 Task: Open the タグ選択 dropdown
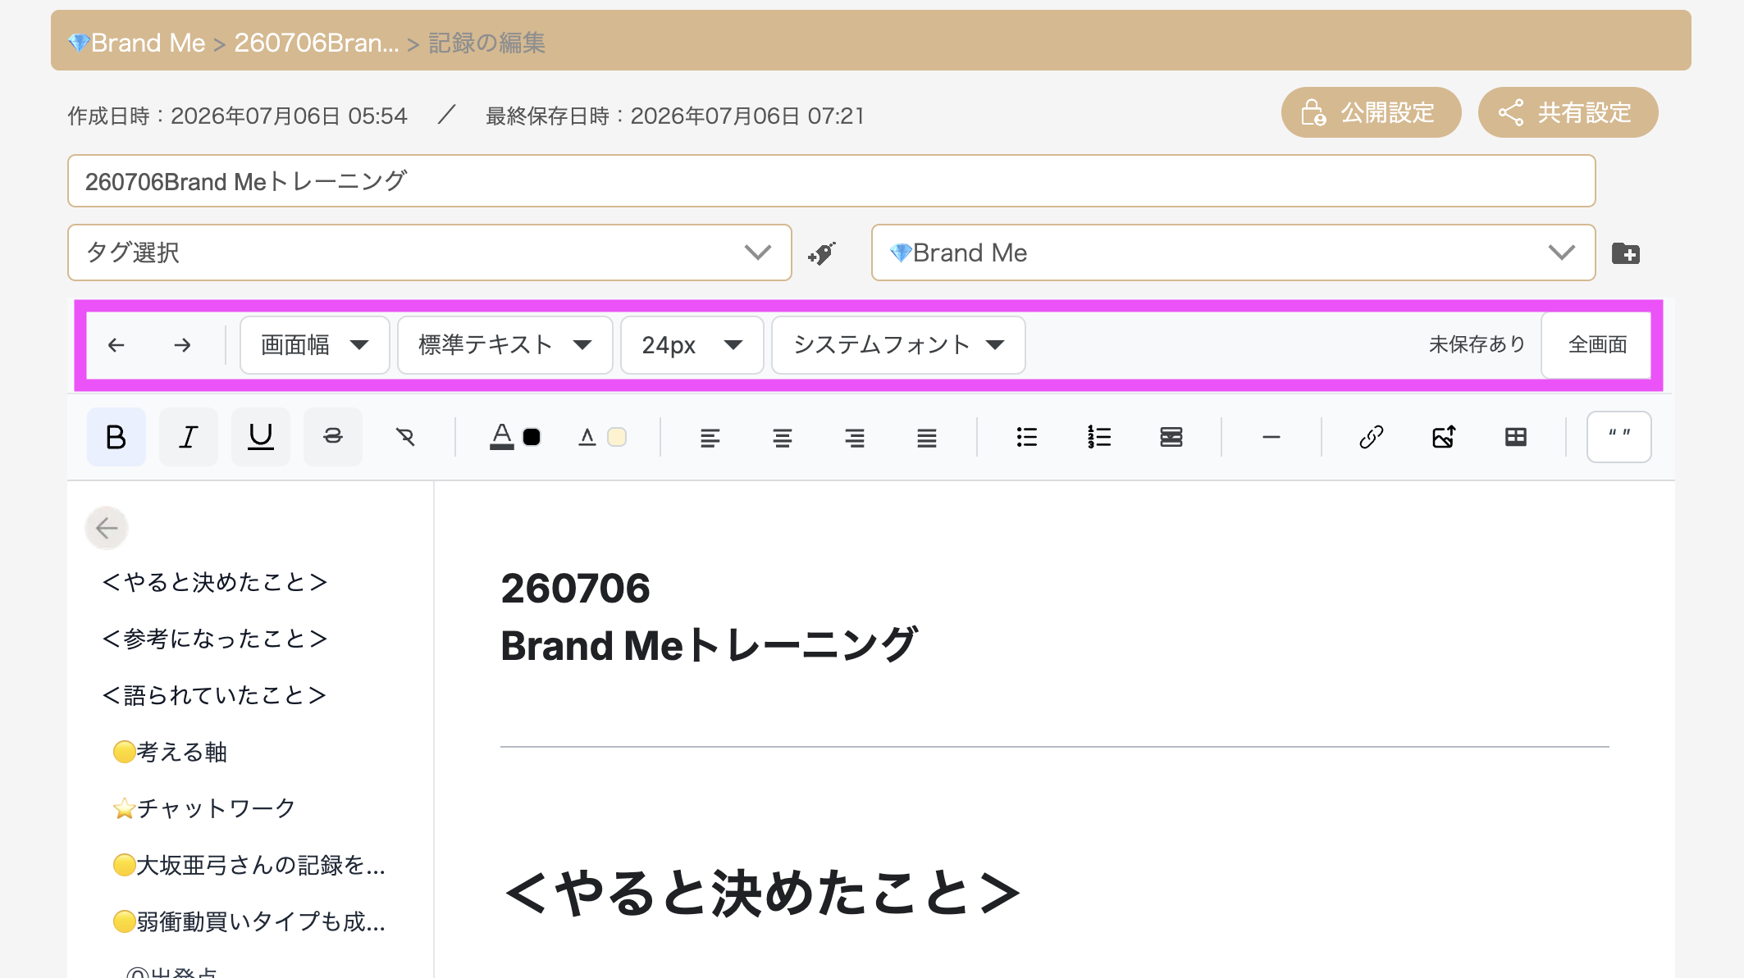[430, 252]
